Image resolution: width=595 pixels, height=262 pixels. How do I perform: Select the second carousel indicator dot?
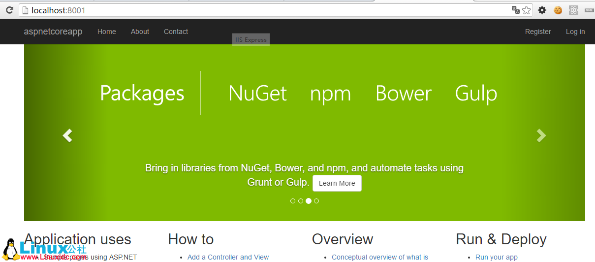[301, 201]
